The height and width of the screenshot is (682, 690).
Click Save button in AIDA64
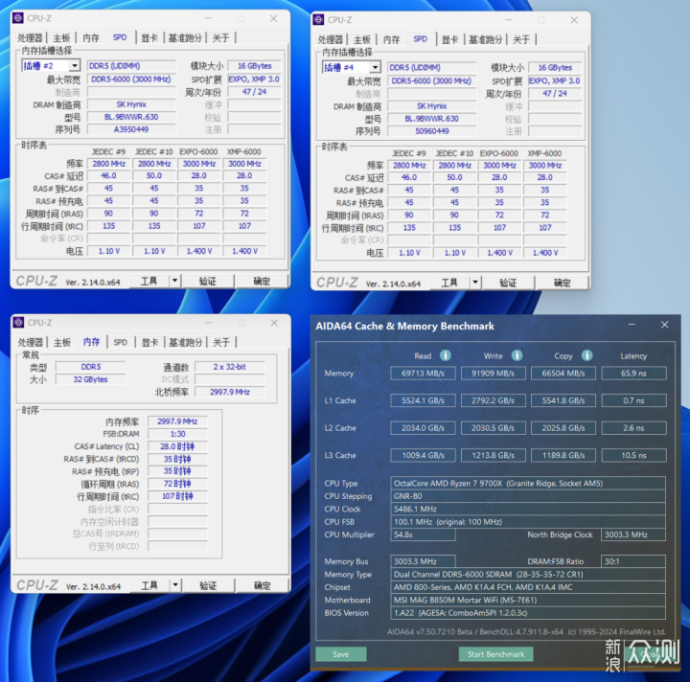(x=341, y=654)
